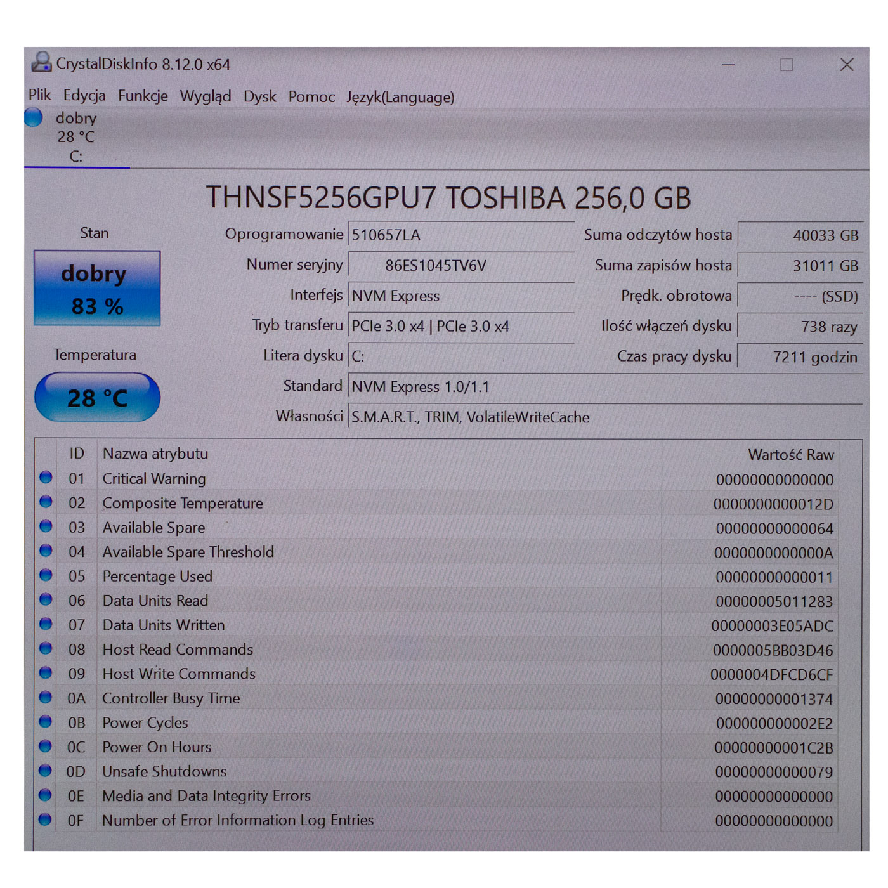Click the status dot beside Power On Hours
The height and width of the screenshot is (888, 888).
46,746
